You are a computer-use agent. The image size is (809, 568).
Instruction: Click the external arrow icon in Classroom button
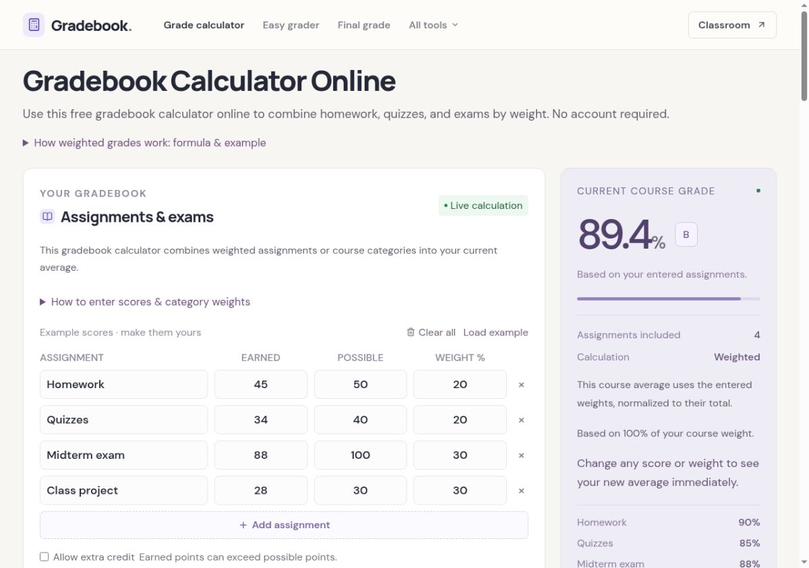pyautogui.click(x=762, y=25)
